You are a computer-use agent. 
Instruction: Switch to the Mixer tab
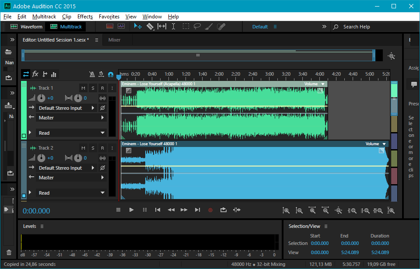114,40
